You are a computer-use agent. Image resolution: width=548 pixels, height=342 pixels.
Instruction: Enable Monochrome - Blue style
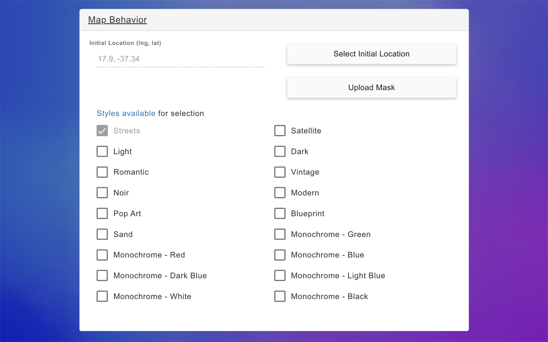pos(280,255)
